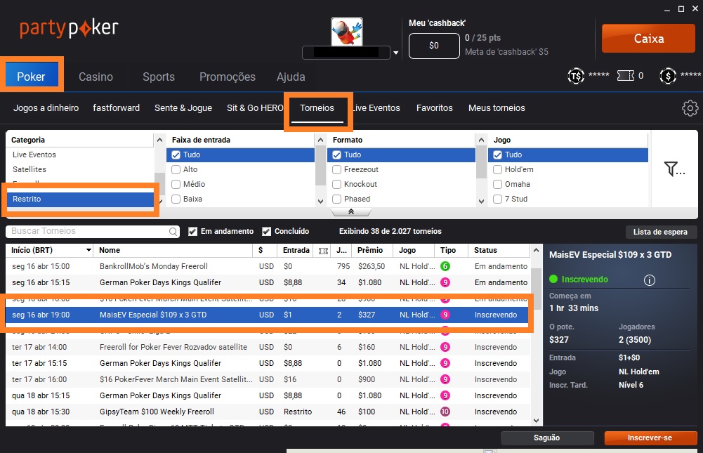
Task: Click the ticket column header icon
Action: point(323,251)
